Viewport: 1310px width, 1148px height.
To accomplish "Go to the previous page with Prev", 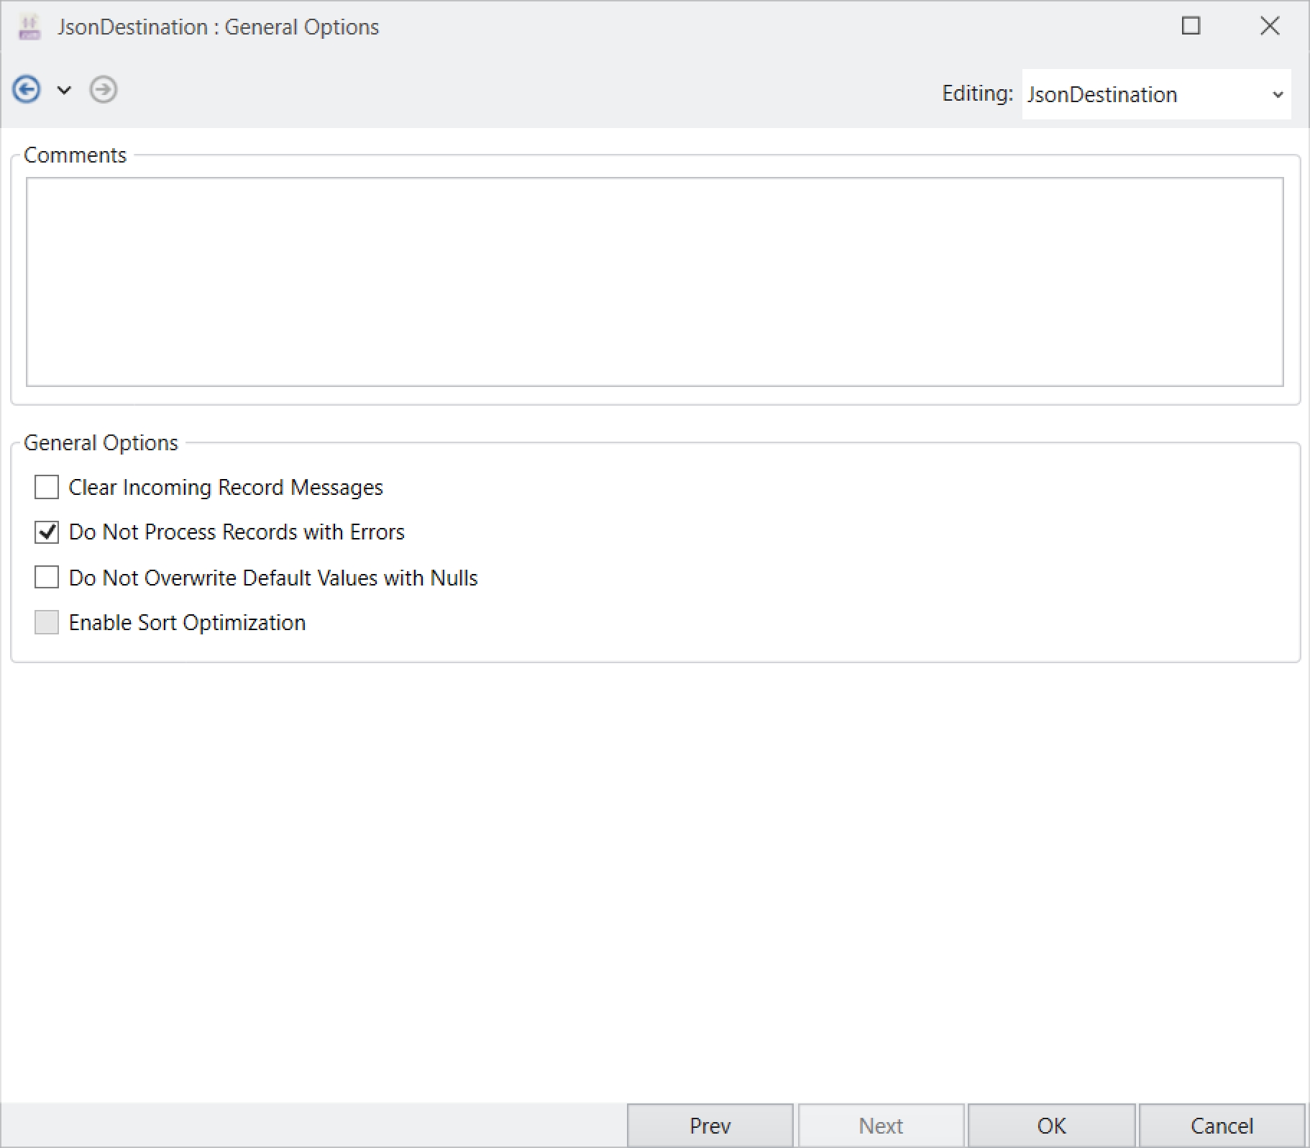I will pyautogui.click(x=710, y=1125).
